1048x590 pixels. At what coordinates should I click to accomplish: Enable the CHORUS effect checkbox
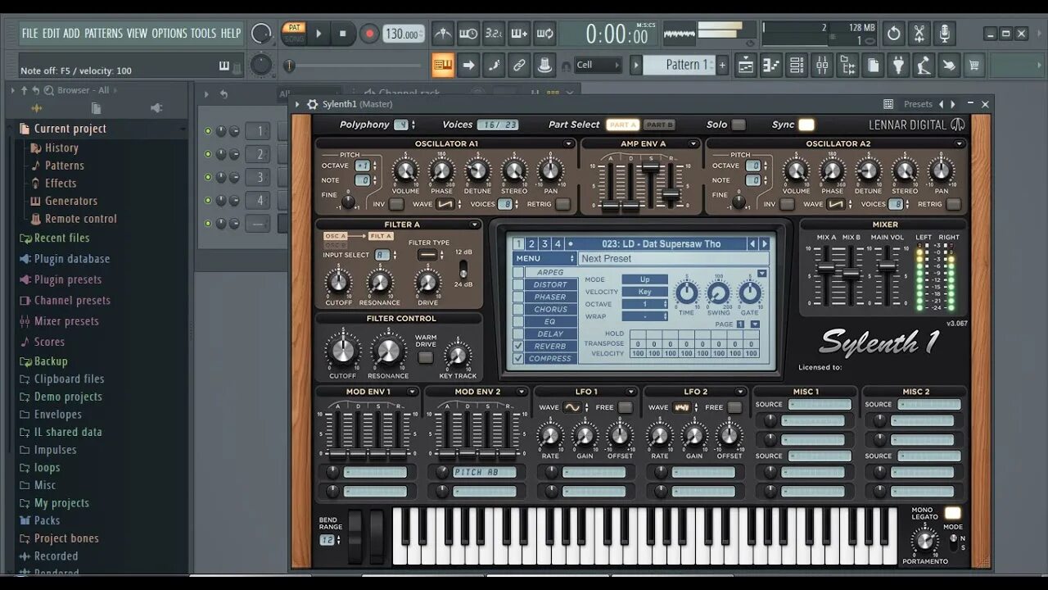click(x=517, y=309)
